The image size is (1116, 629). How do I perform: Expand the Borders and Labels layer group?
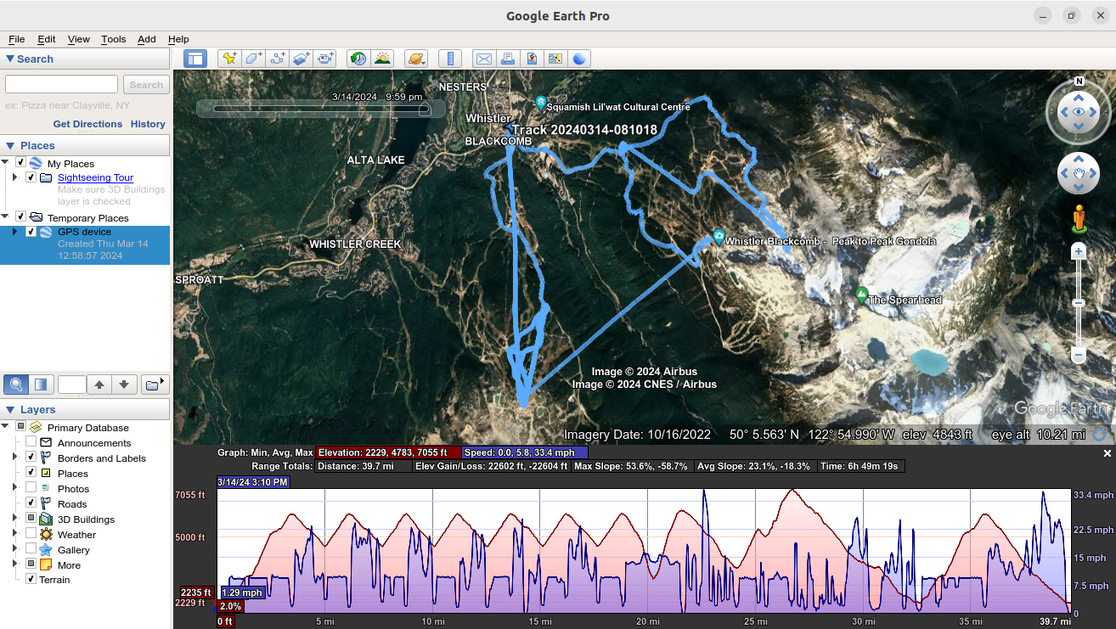click(15, 458)
